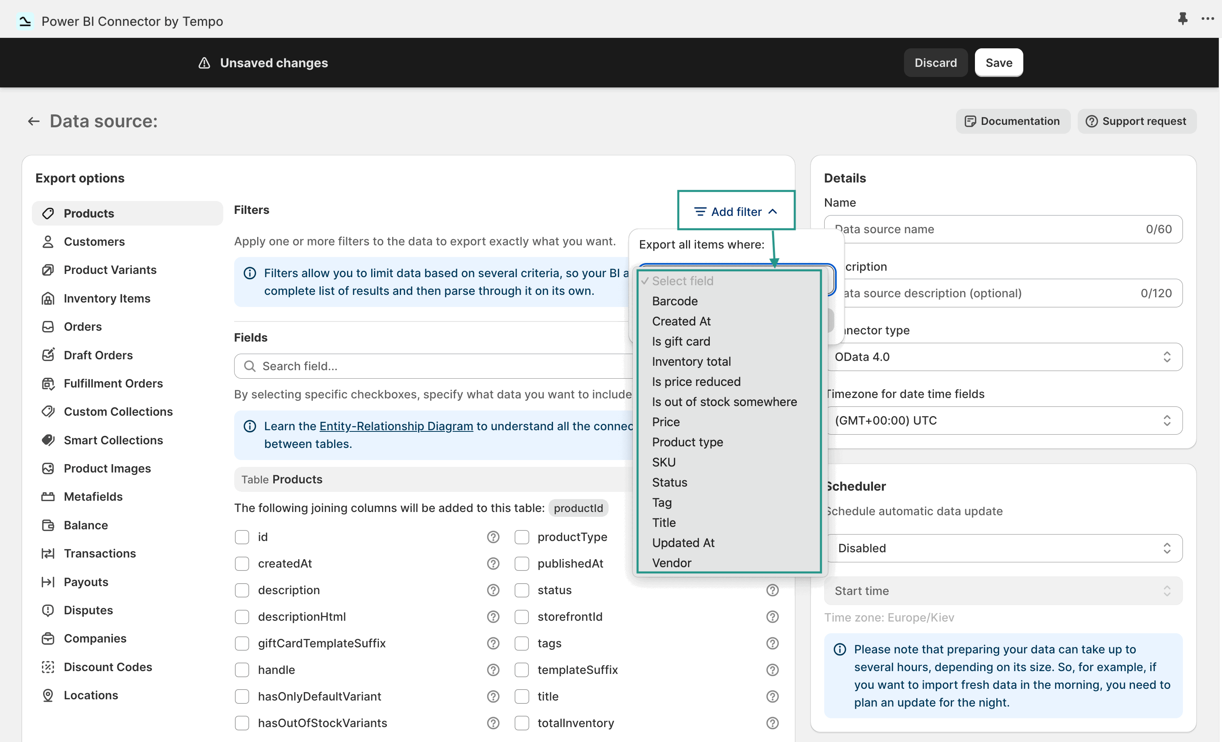Click help icon beside totalInventory field
The image size is (1222, 742).
click(772, 723)
